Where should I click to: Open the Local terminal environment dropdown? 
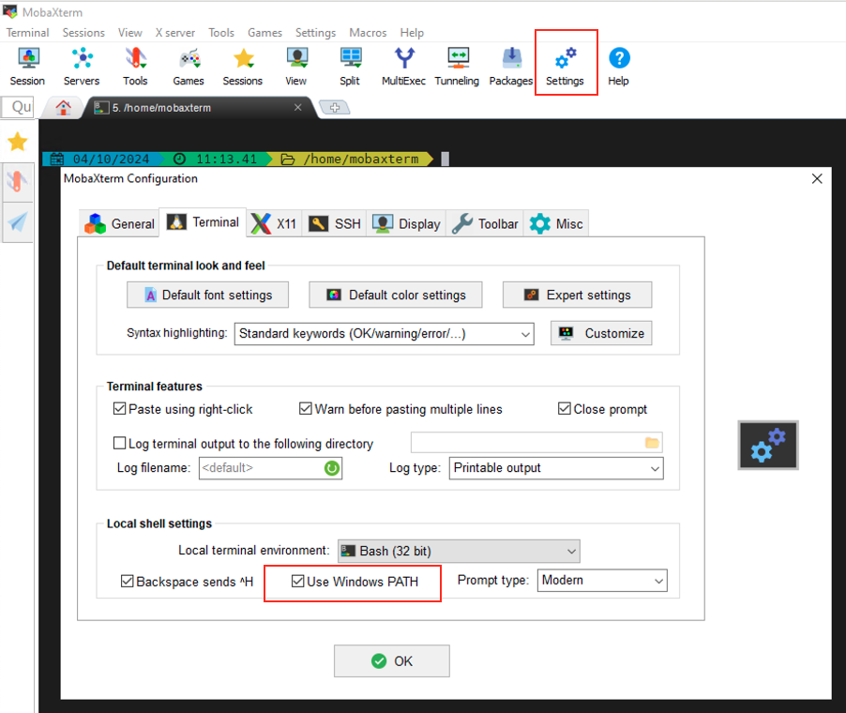pos(458,552)
